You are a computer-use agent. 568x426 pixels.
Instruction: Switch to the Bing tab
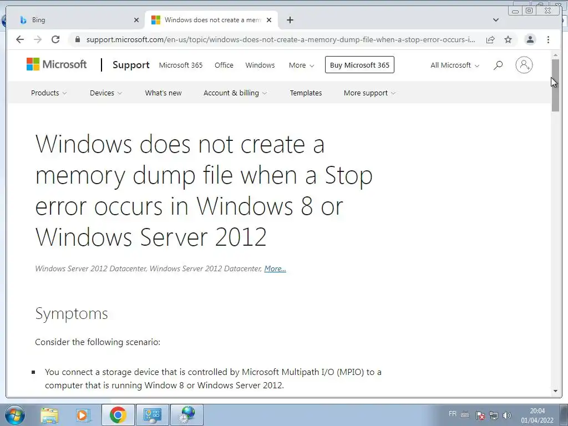[76, 20]
